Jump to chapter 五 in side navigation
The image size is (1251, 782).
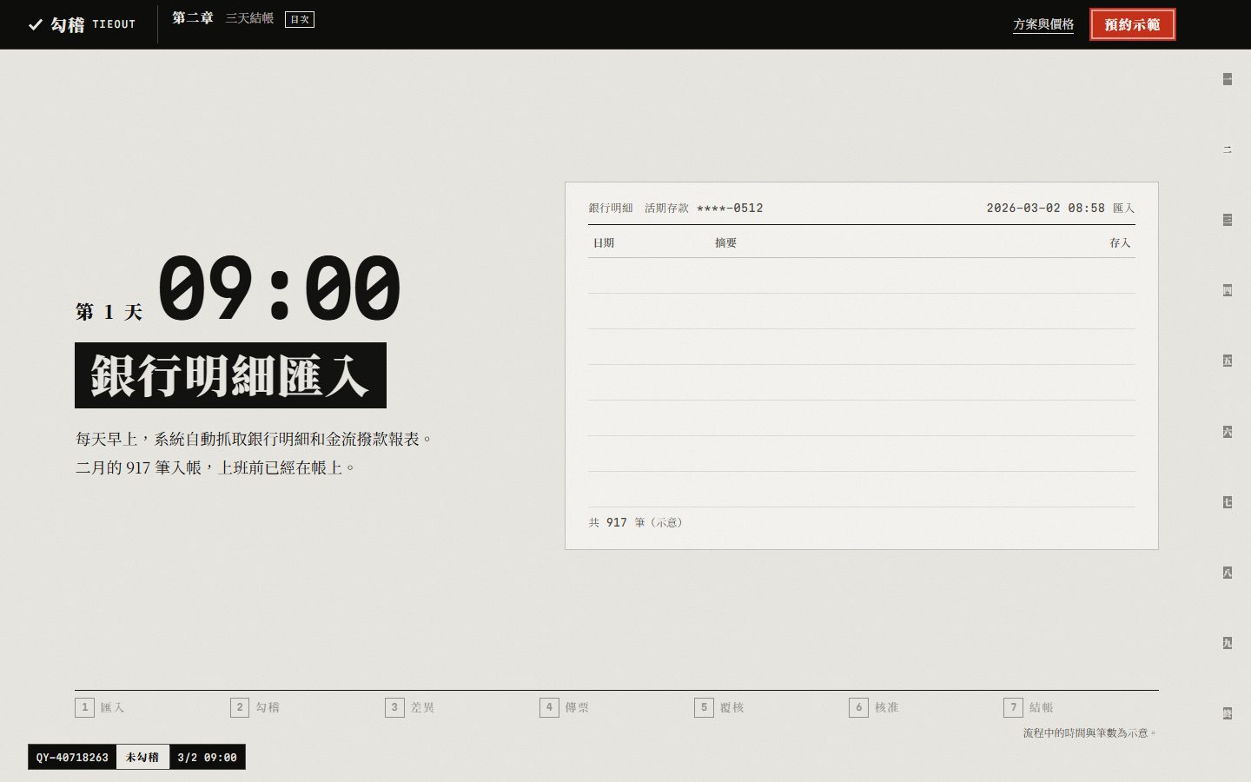tap(1228, 361)
